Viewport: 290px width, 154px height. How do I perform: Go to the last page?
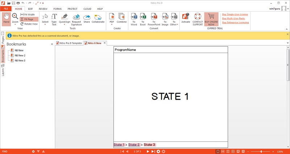pyautogui.click(x=153, y=151)
